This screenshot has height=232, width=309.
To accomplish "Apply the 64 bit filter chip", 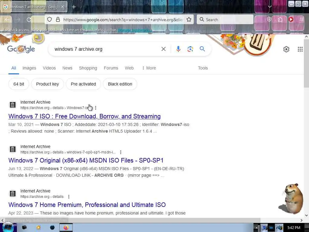I will (19, 84).
